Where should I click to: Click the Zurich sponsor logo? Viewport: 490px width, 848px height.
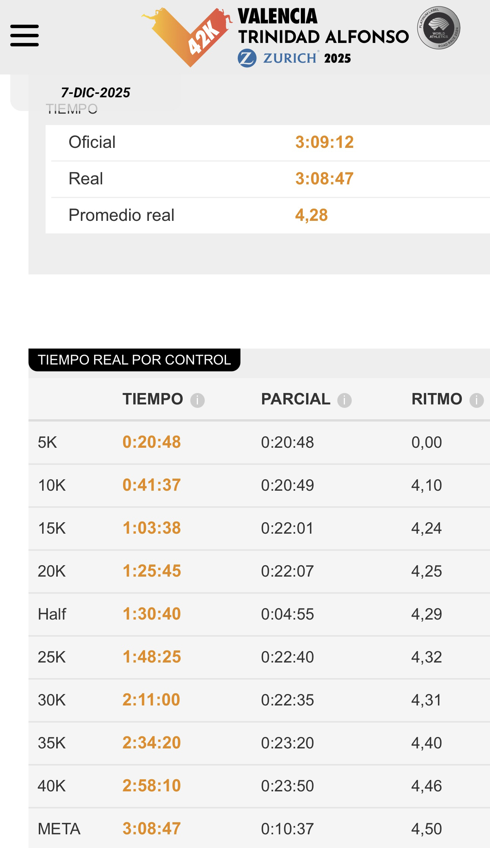click(x=278, y=58)
